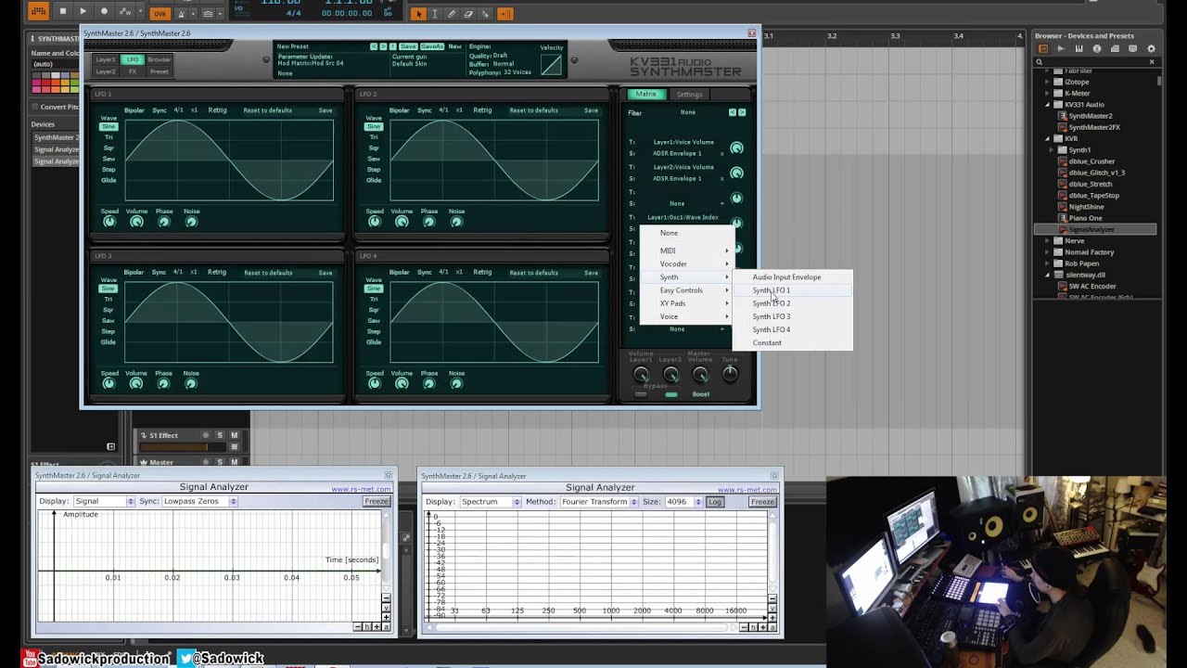Expand the iZotope folder
Viewport: 1187px width, 668px height.
1048,82
